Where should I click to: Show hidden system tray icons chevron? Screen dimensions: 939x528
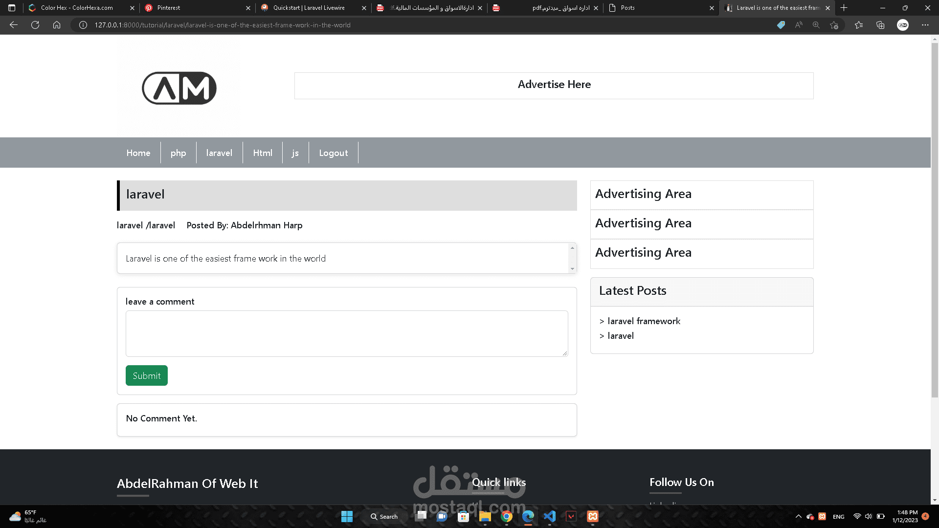pos(798,516)
